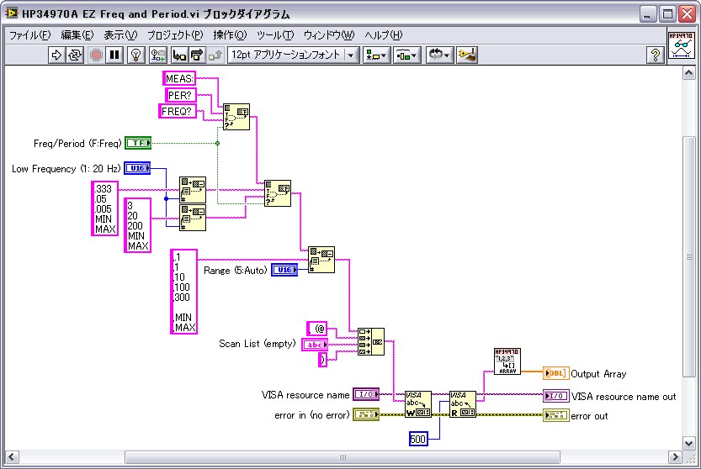Viewport: 701px width, 469px height.
Task: Select the FREQ? string constant
Action: coord(178,111)
